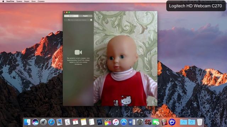
Task: Minimize the FaceTime window
Action: click(x=67, y=13)
